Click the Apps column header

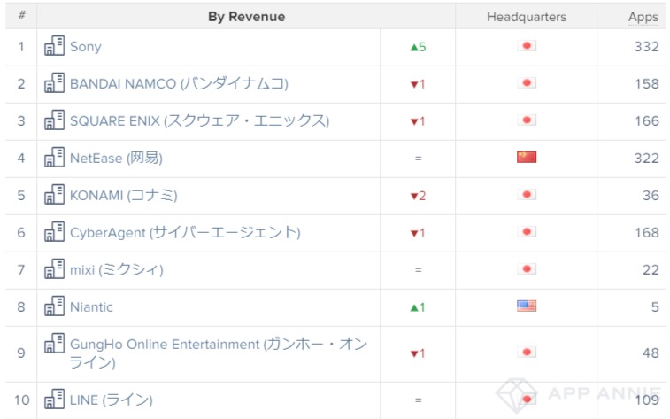click(643, 17)
